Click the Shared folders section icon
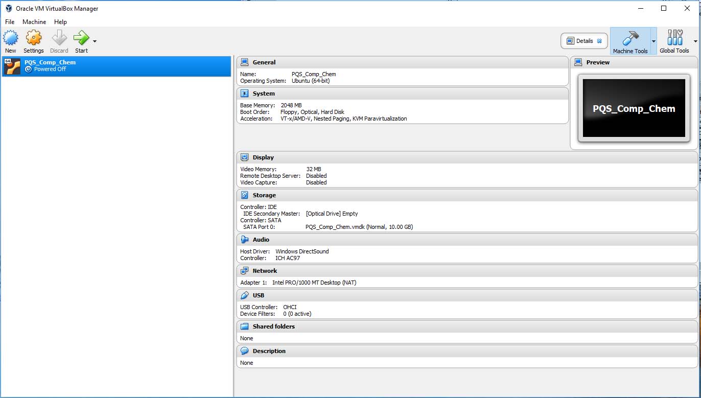This screenshot has width=701, height=398. pyautogui.click(x=244, y=326)
